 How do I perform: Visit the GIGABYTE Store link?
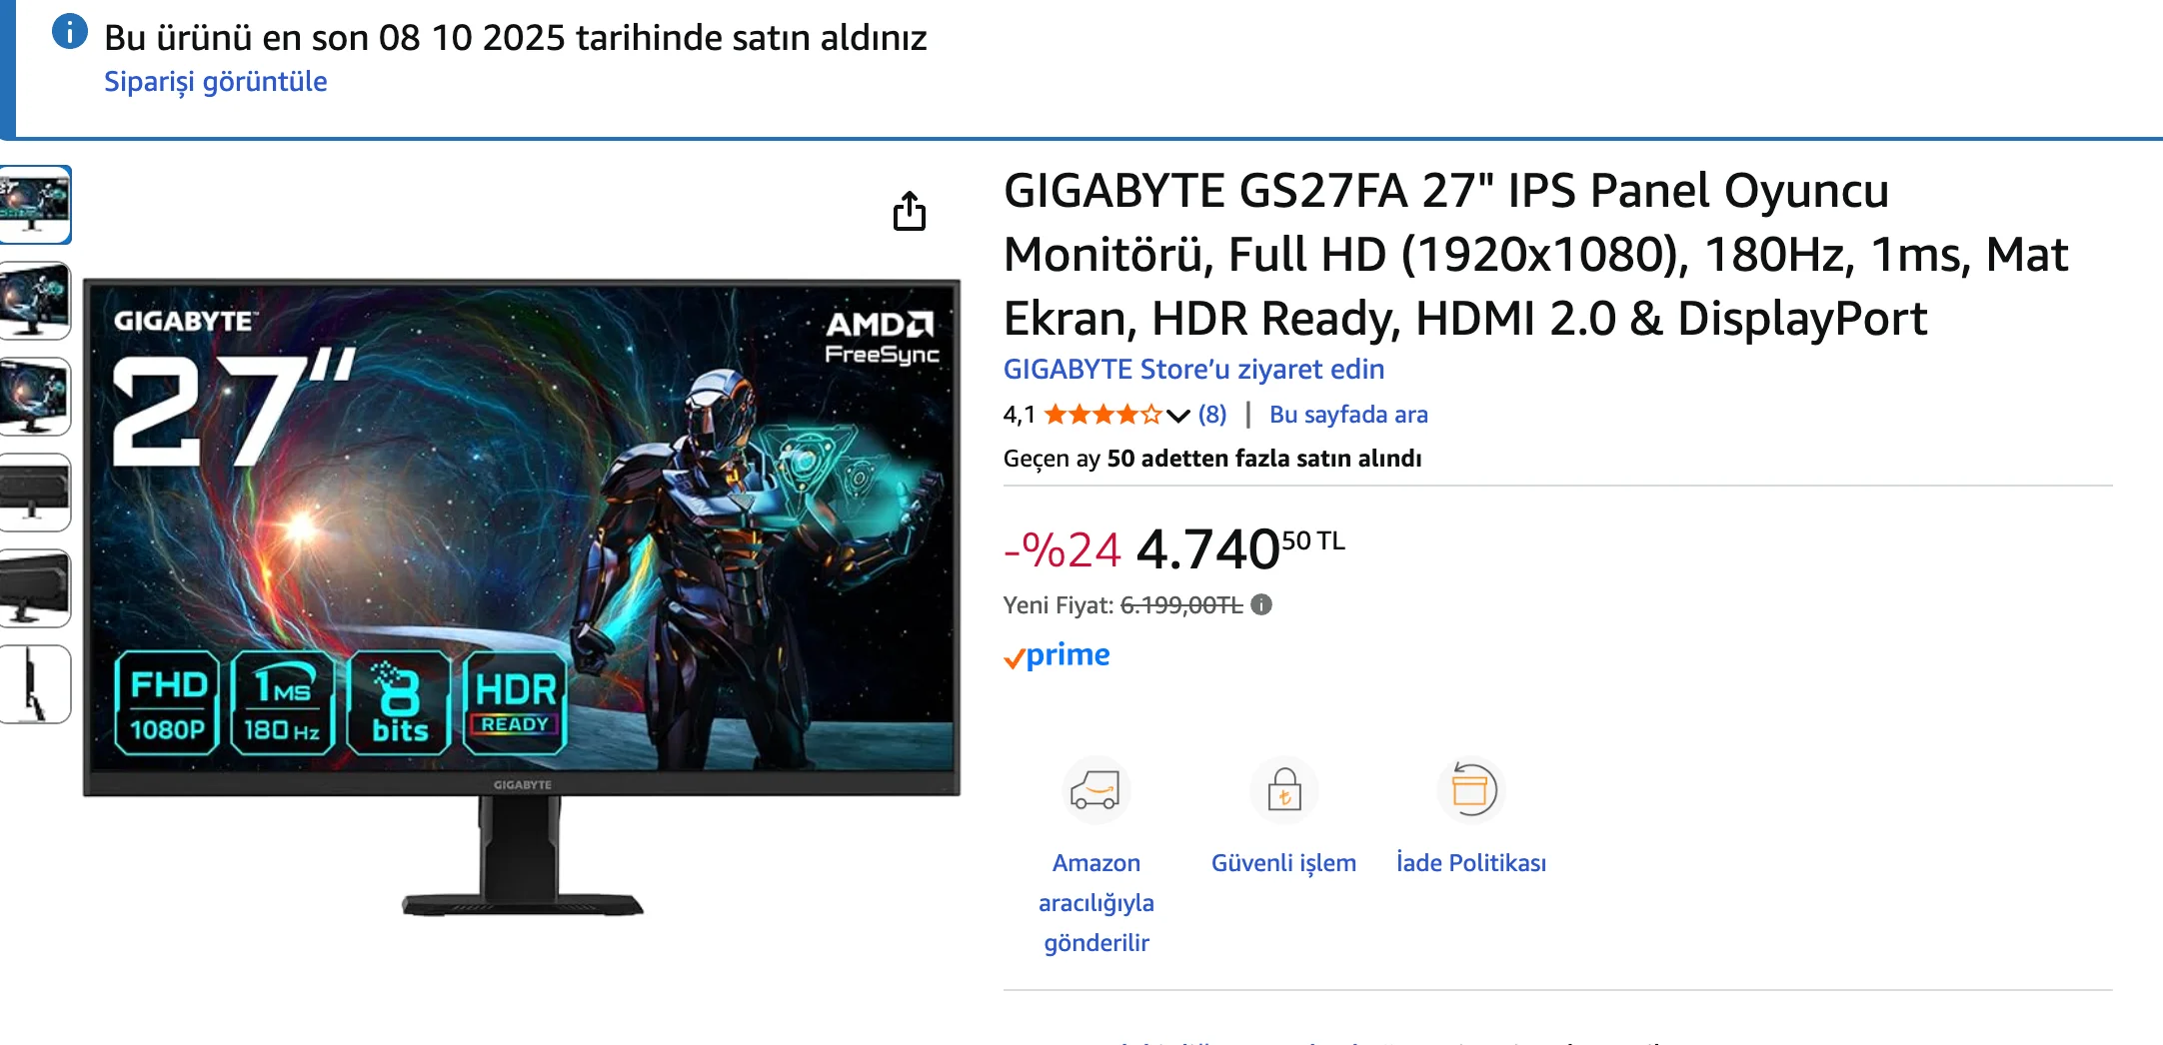(1193, 370)
